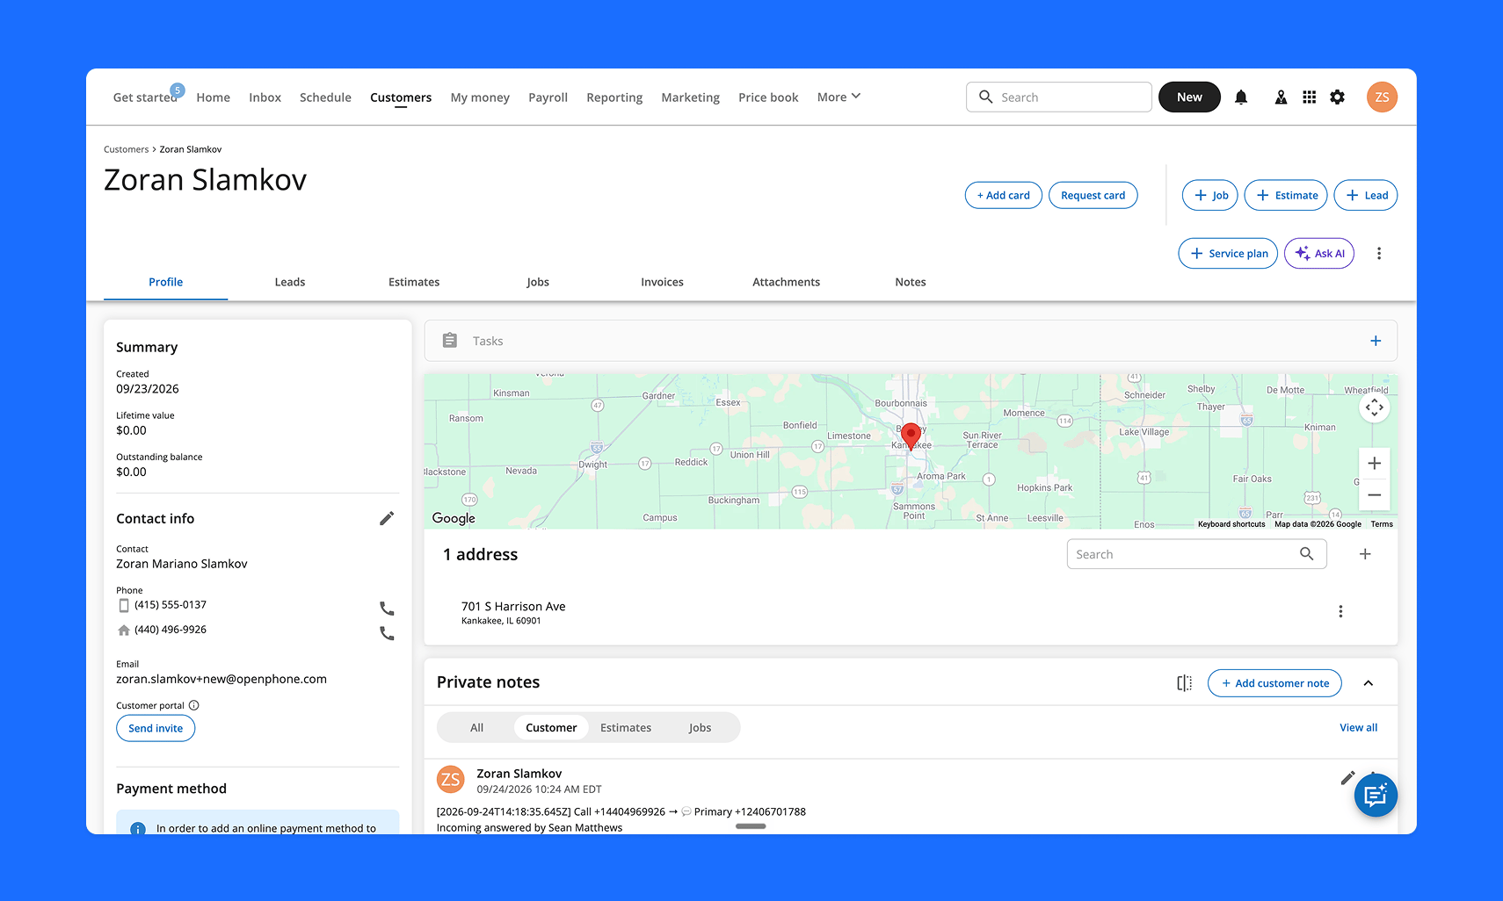Expand the More navigation dropdown
Screen dimensions: 1503x901
(x=839, y=97)
